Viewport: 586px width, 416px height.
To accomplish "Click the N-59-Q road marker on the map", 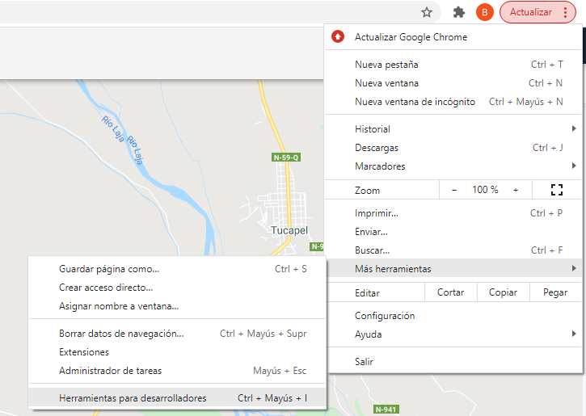I will (286, 158).
